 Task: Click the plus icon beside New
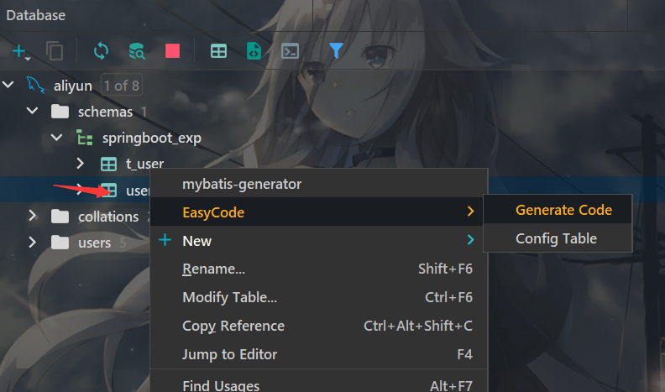(165, 240)
